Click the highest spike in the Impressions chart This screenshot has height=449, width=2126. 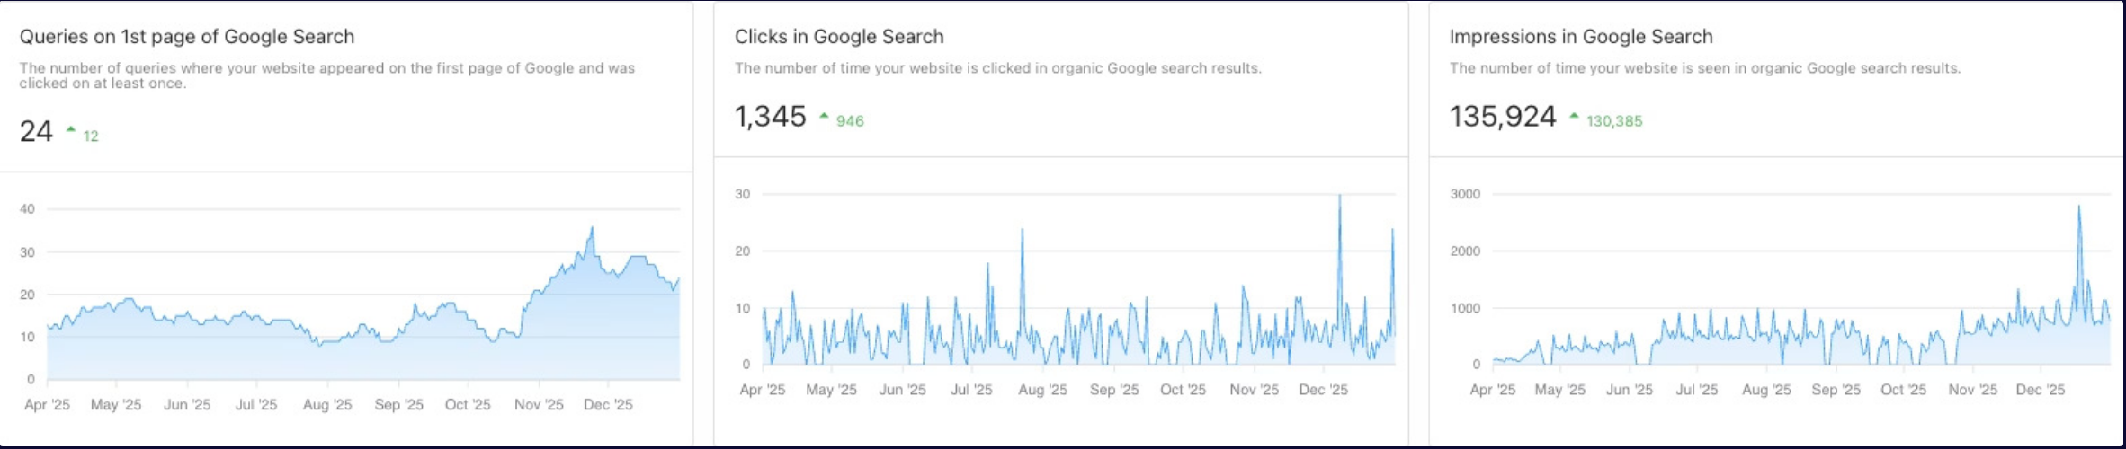coord(2079,207)
